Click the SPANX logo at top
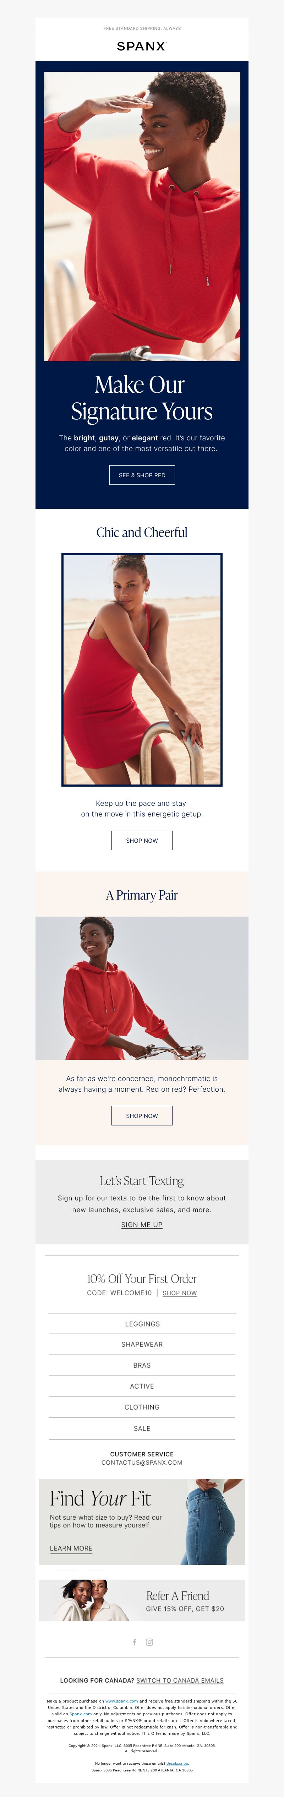The image size is (284, 1797). [x=142, y=46]
